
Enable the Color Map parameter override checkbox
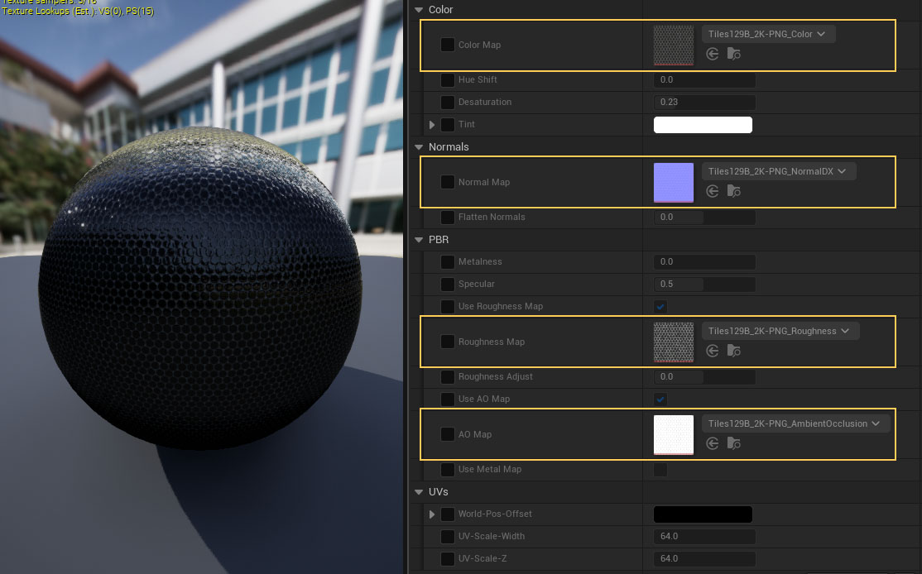pyautogui.click(x=448, y=45)
